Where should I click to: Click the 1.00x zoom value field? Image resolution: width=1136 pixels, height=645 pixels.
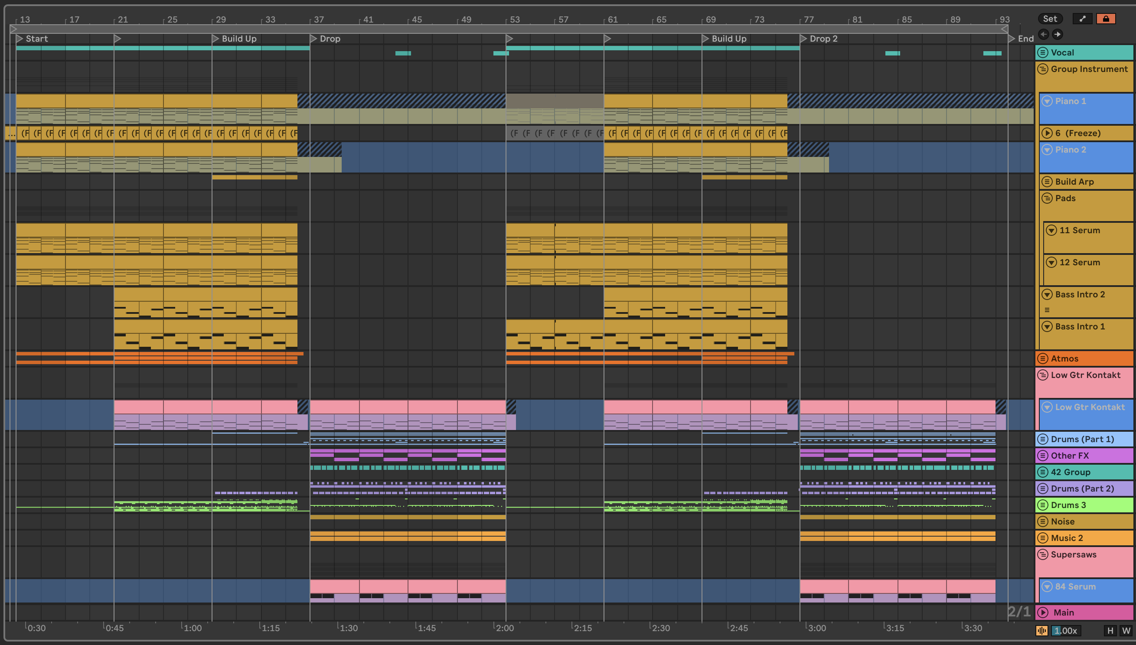coord(1065,630)
